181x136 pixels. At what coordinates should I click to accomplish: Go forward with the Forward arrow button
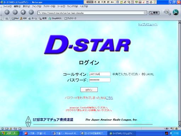[15, 12]
